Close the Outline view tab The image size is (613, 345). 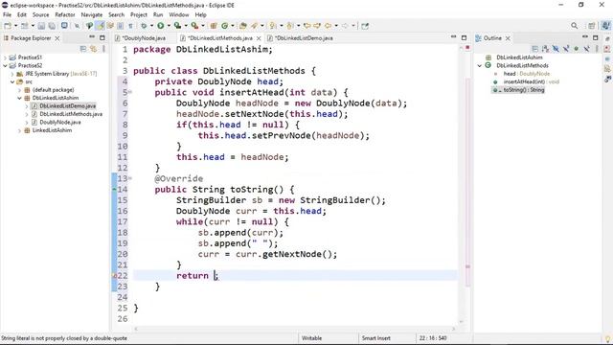coord(508,38)
